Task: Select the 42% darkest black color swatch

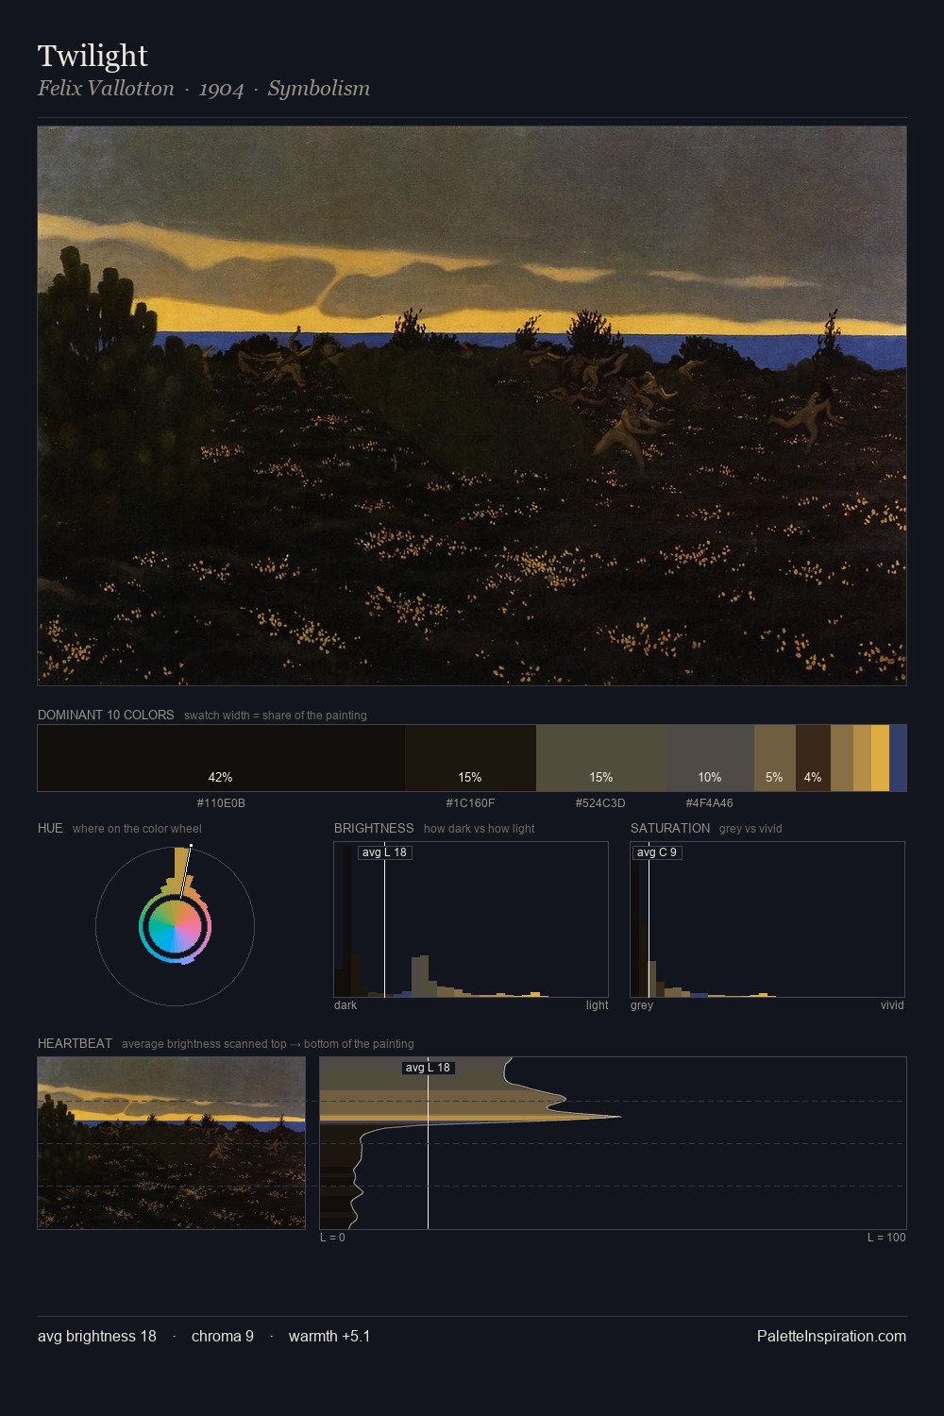Action: click(x=221, y=757)
